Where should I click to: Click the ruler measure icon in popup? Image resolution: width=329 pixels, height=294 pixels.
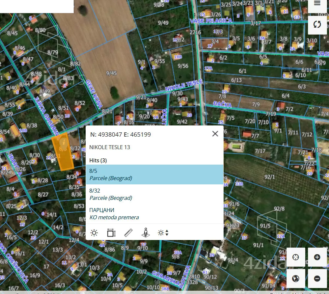point(128,233)
